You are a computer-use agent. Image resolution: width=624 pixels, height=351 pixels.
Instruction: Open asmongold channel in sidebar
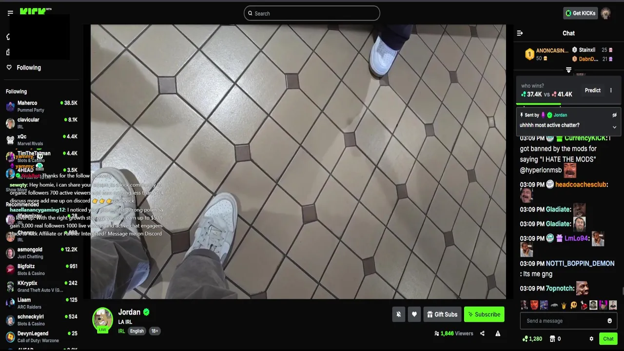41,253
